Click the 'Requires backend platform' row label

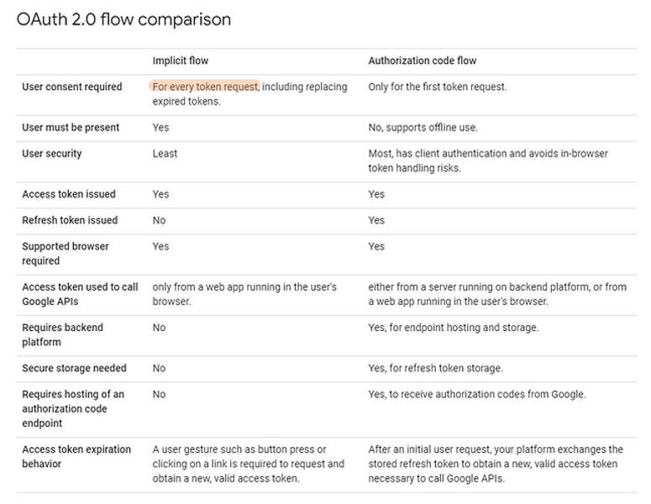(62, 334)
